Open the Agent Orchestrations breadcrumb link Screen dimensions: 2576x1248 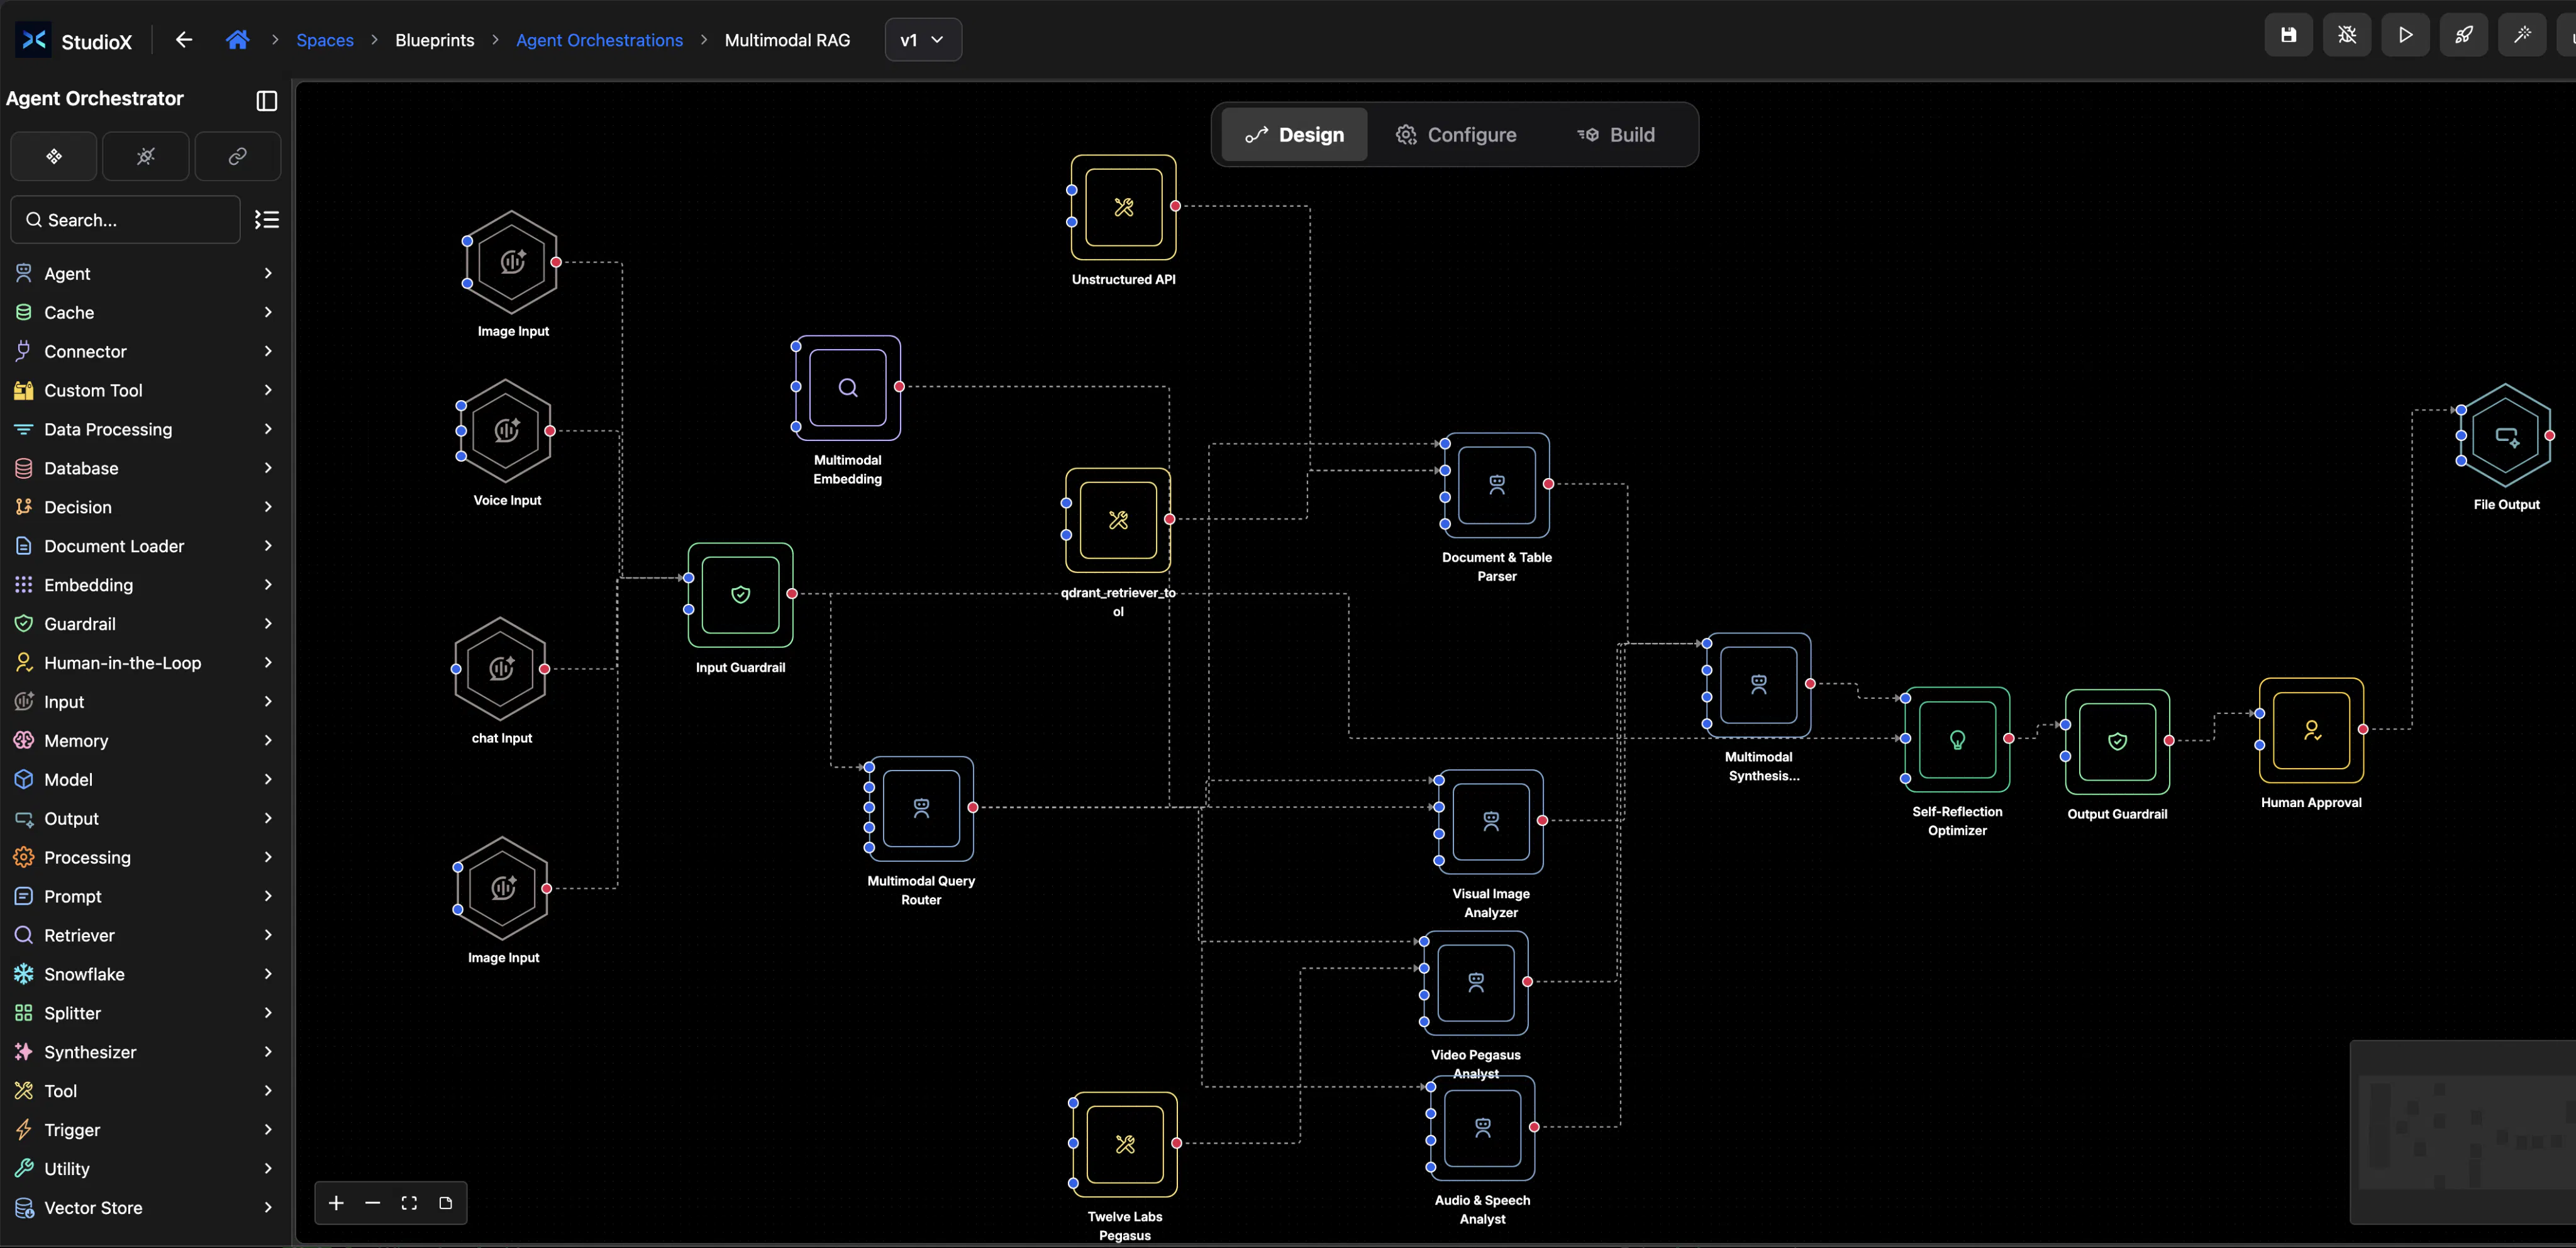click(599, 40)
